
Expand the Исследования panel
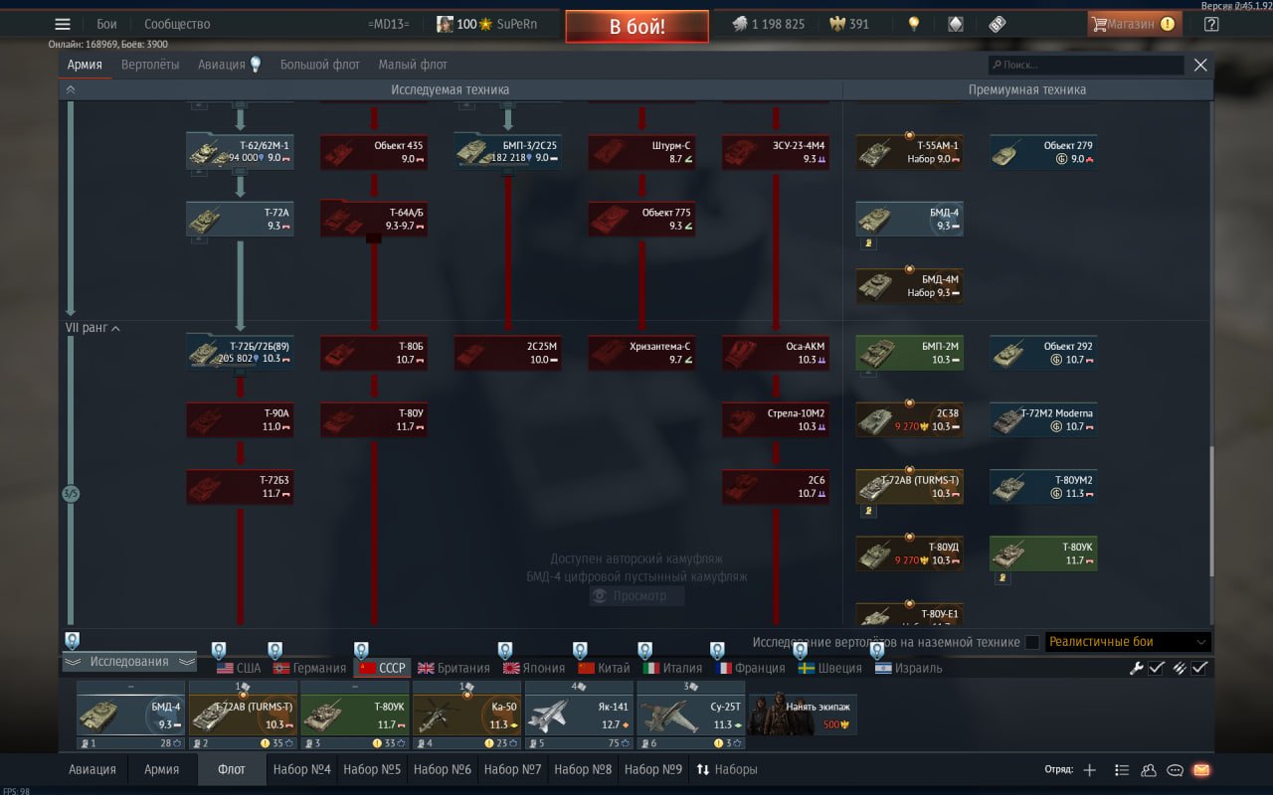[x=129, y=662]
